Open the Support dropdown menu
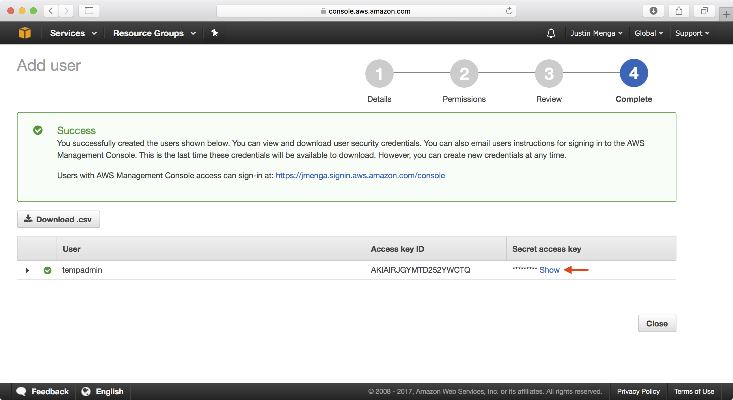The width and height of the screenshot is (733, 400). click(x=692, y=33)
